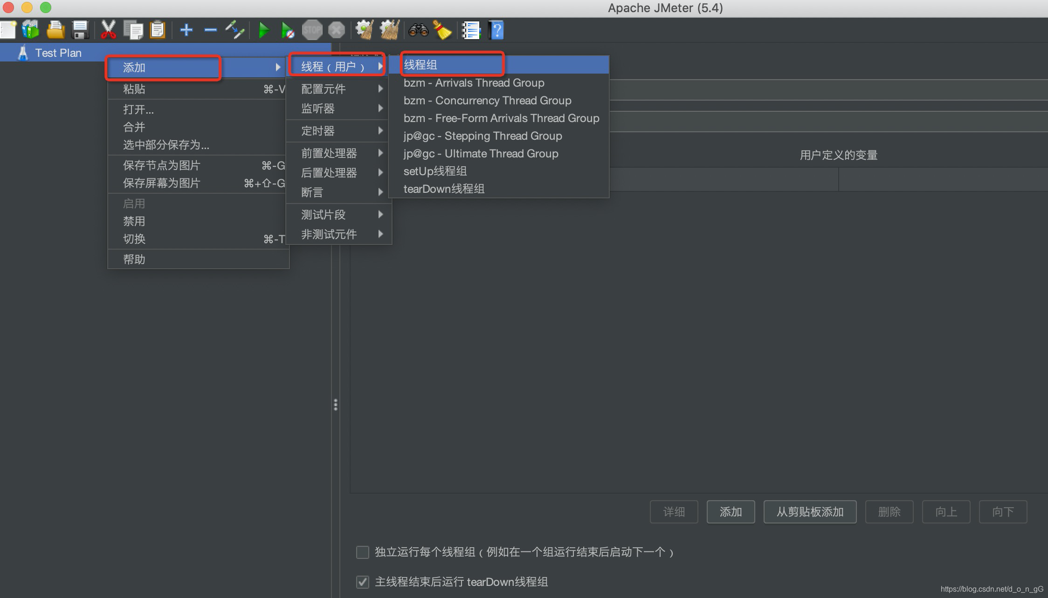Click 保存屏幕为图片 menu entry
This screenshot has height=598, width=1048.
tap(197, 183)
